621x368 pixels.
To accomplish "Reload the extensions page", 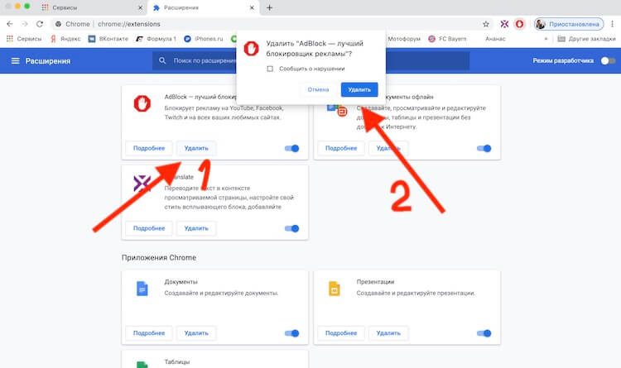I will tap(40, 24).
